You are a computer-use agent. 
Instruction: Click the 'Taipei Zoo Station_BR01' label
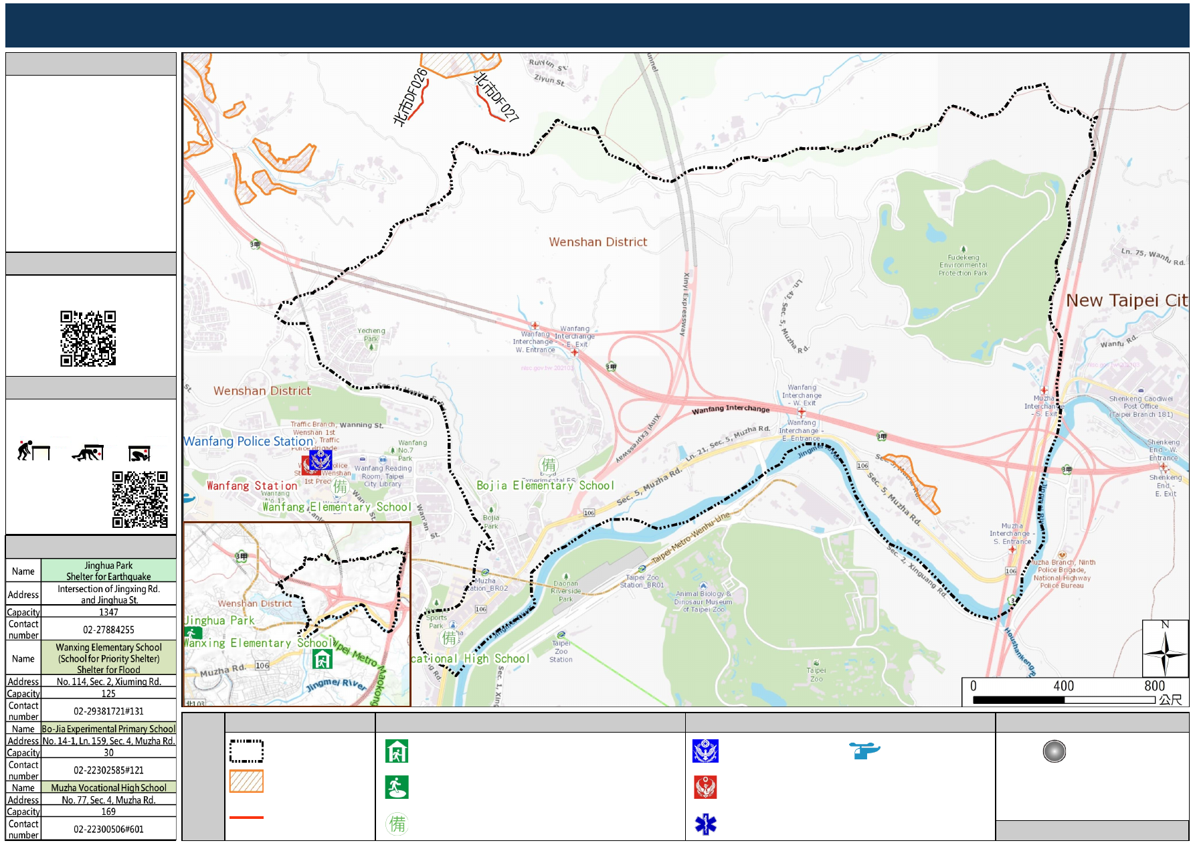coord(642,581)
